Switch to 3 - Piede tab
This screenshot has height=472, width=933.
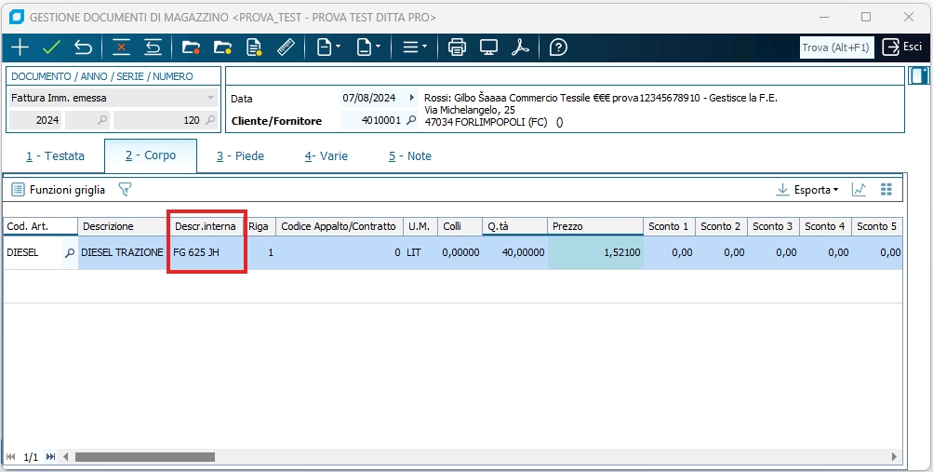pyautogui.click(x=240, y=156)
